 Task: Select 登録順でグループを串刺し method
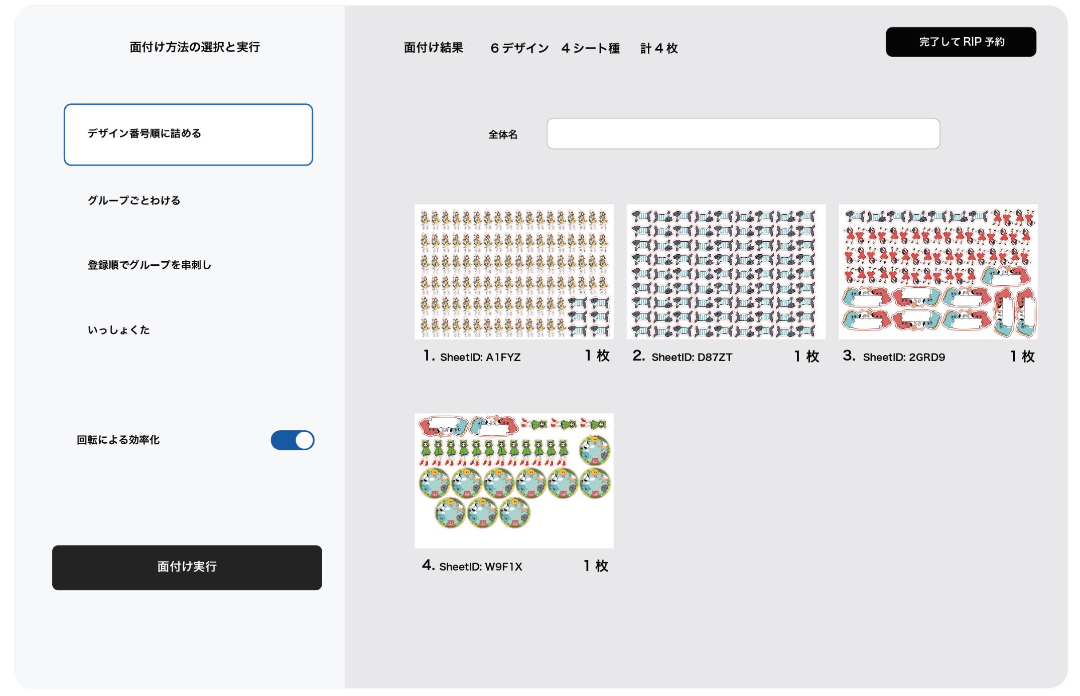[151, 265]
